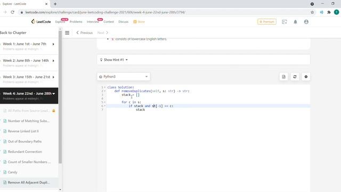The image size is (341, 192).
Task: Reload the browser page
Action: point(13,12)
